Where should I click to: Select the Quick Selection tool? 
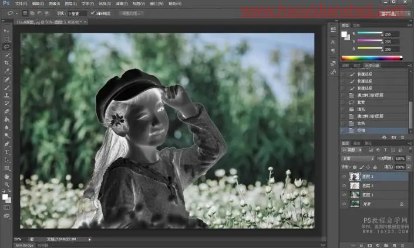click(6, 55)
